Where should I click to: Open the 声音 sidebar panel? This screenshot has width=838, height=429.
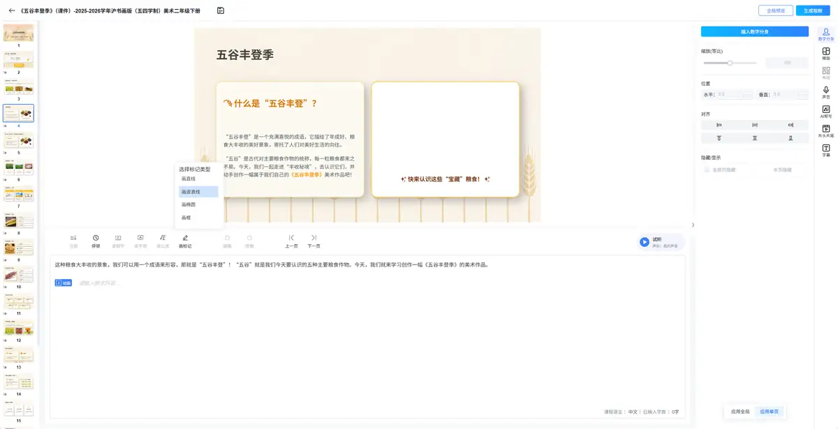coord(826,93)
